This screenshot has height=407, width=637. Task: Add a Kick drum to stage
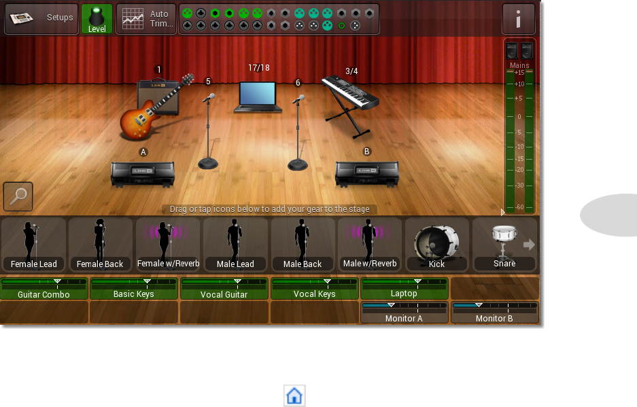point(437,245)
